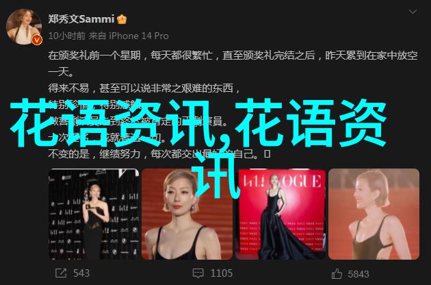
Task: Click the comment bubble icon
Action: (198, 273)
